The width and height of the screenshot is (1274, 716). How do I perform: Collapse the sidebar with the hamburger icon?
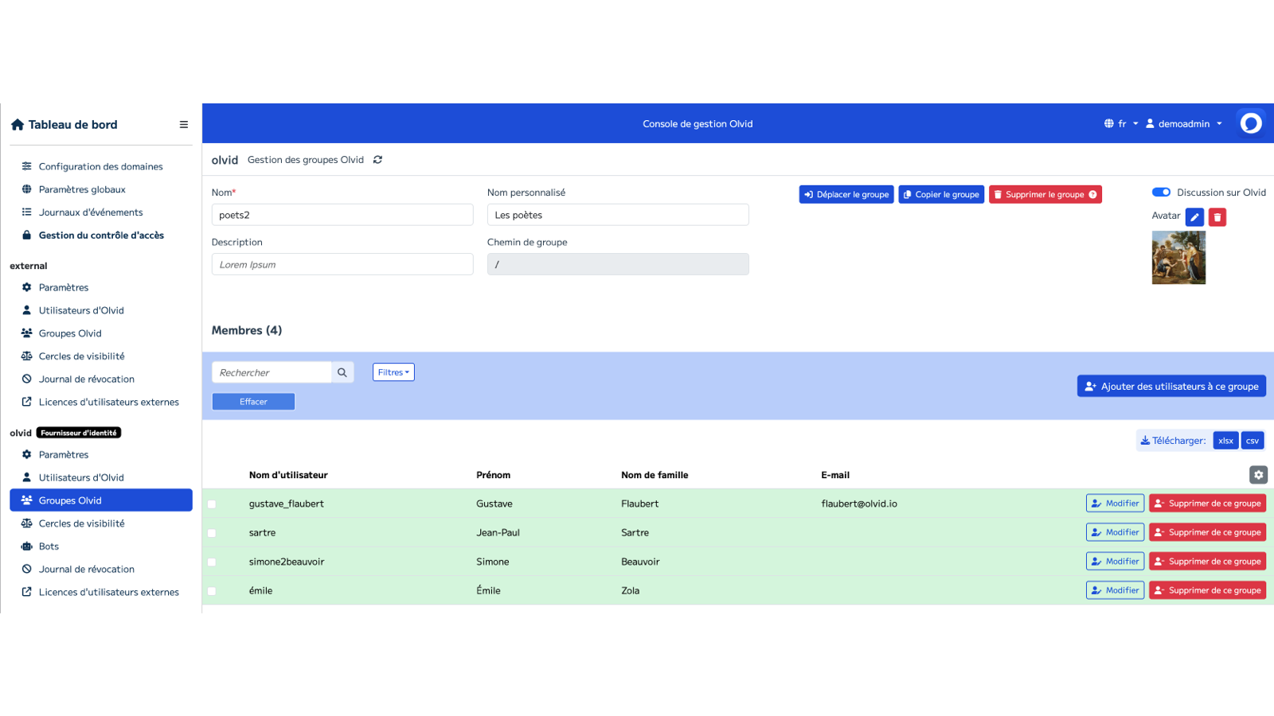183,124
